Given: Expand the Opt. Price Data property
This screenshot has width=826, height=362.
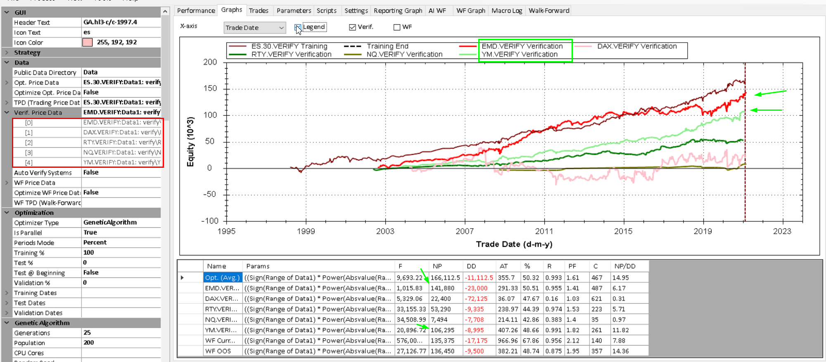Looking at the screenshot, I should (x=7, y=83).
